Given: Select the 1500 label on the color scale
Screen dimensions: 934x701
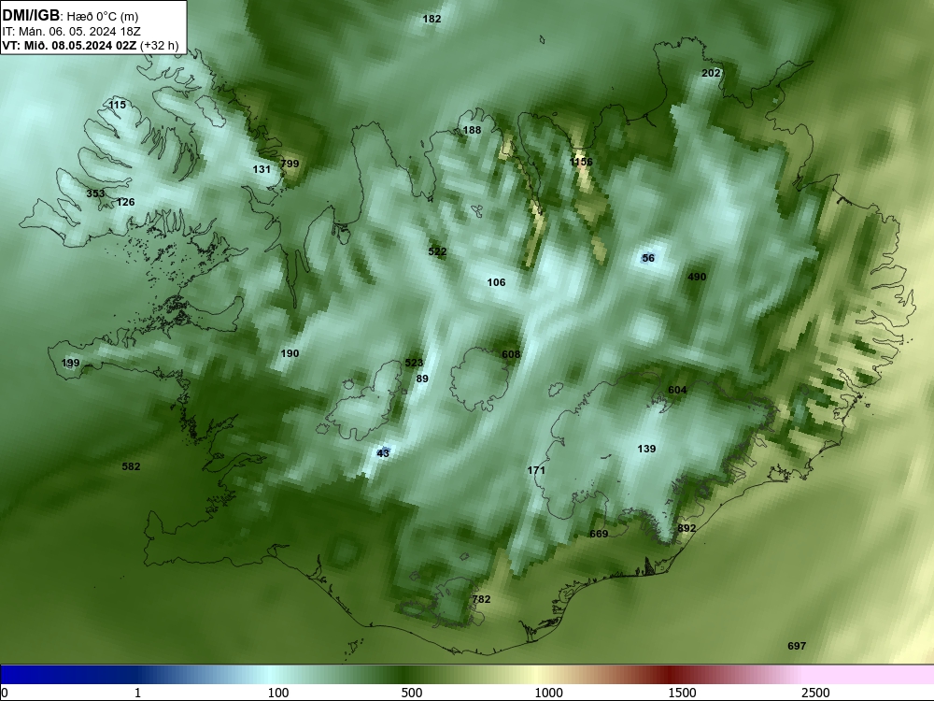Looking at the screenshot, I should click(x=682, y=693).
